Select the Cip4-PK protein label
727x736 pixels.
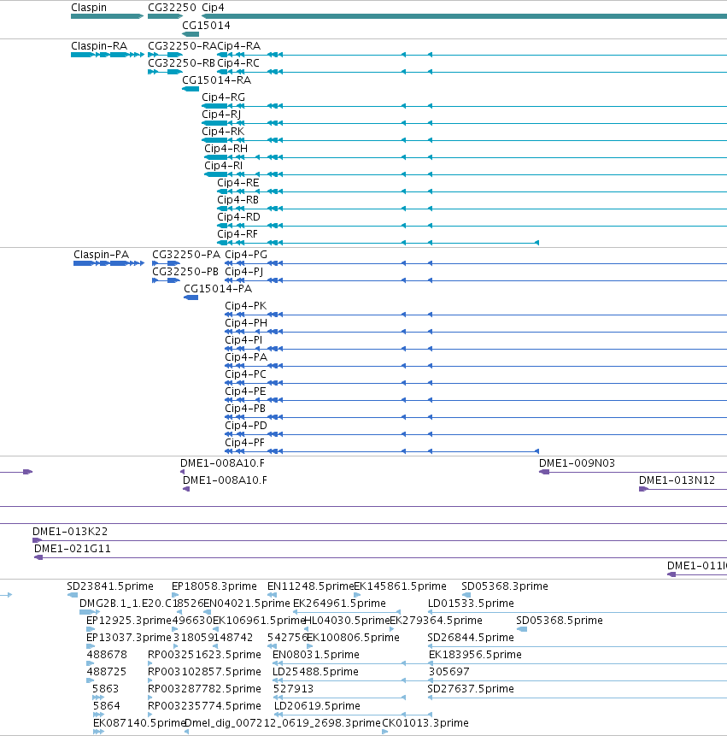(246, 306)
